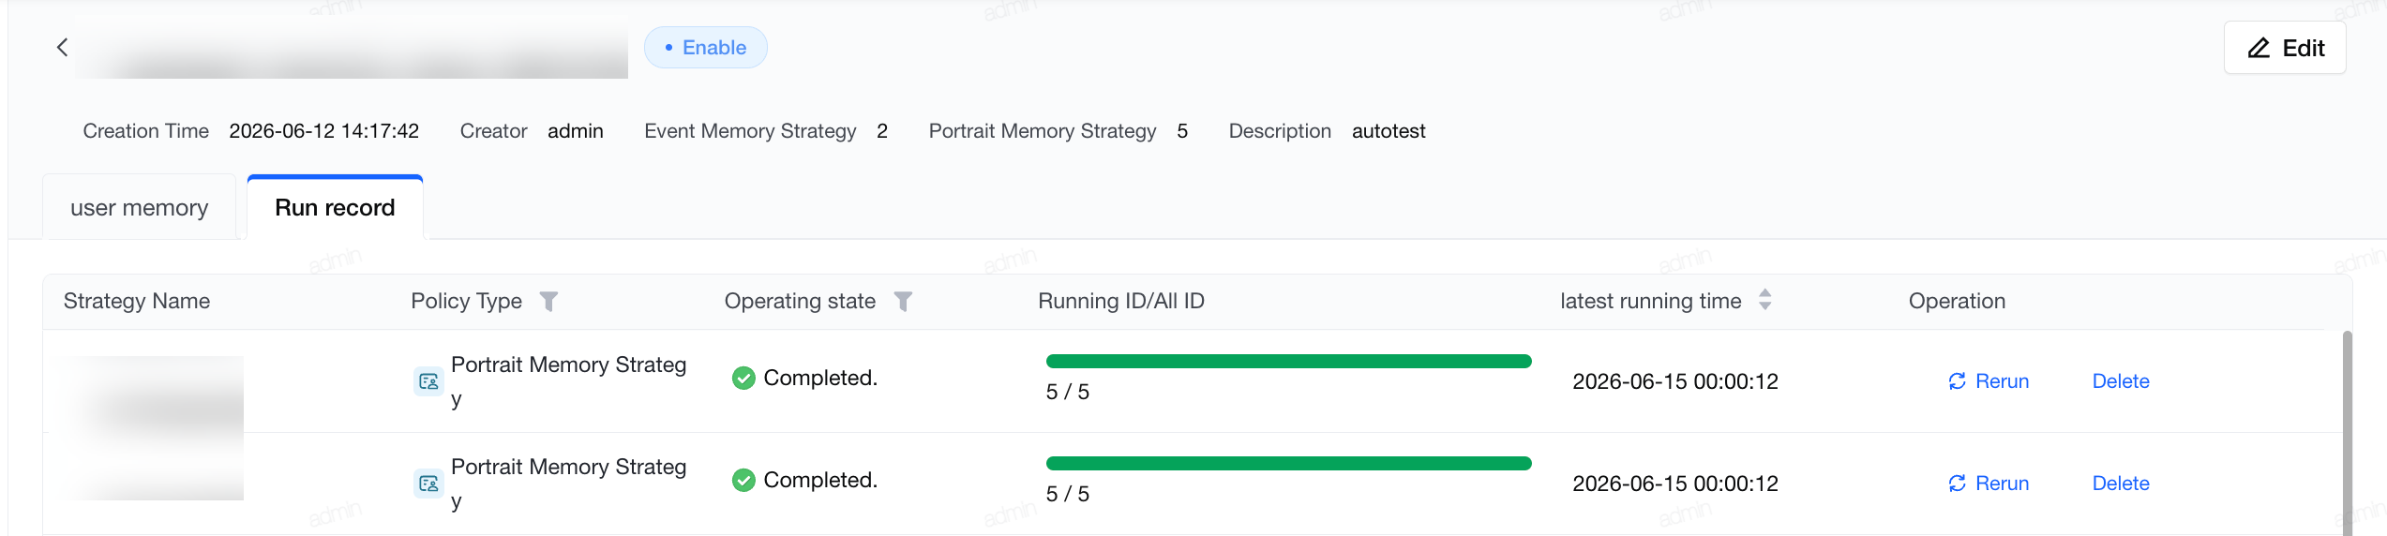Select the Run record tab
The height and width of the screenshot is (536, 2387).
335,207
